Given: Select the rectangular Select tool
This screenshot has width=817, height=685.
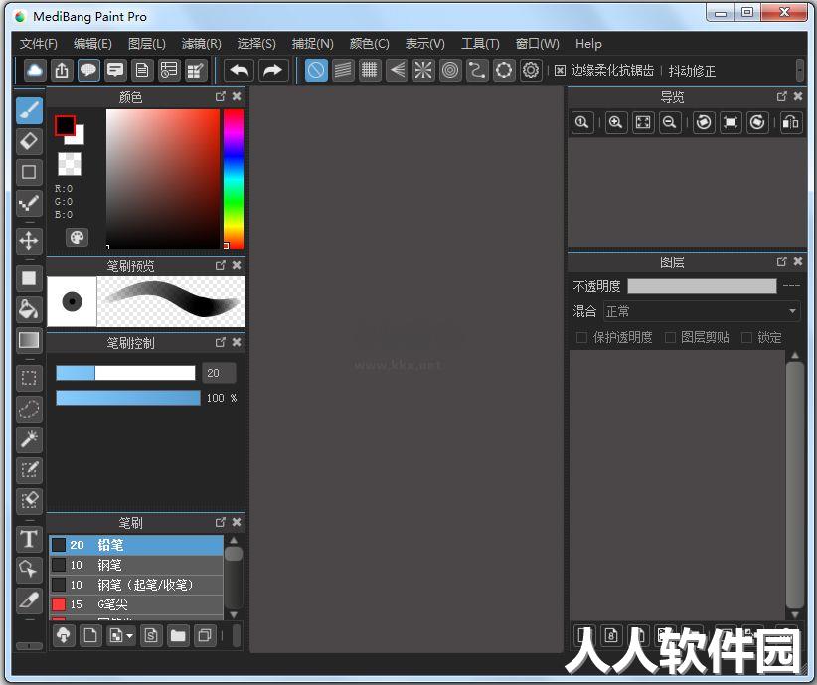Looking at the screenshot, I should point(29,378).
